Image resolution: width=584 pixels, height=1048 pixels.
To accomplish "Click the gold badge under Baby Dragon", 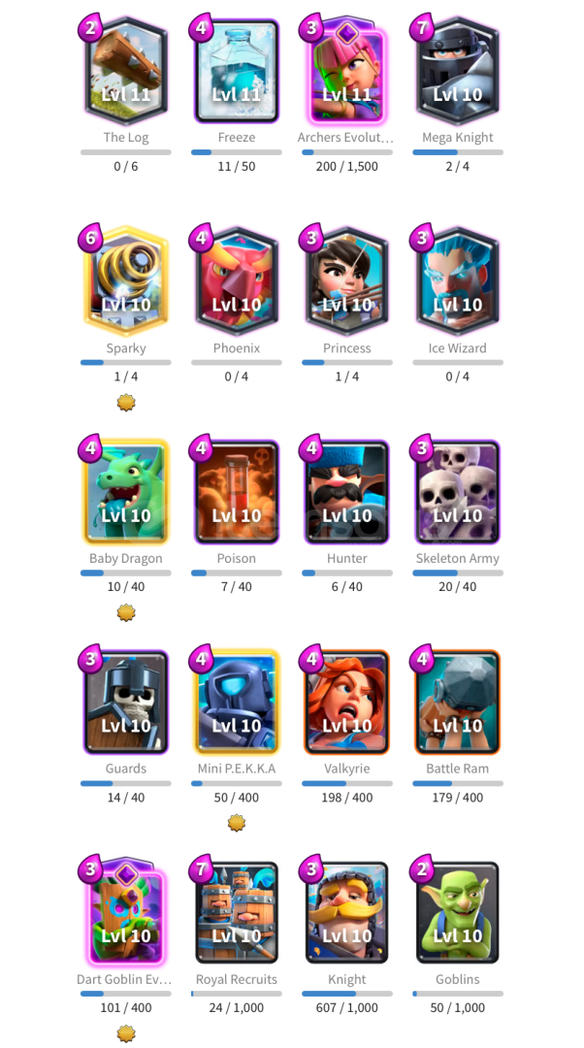I will [125, 612].
